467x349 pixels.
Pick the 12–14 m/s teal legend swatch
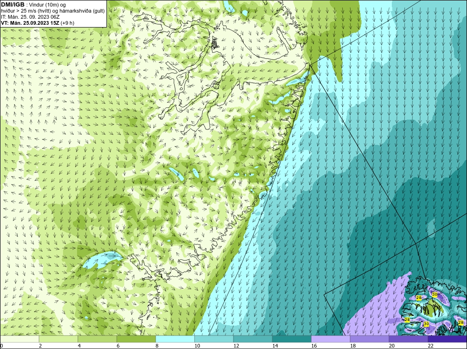tap(253, 339)
